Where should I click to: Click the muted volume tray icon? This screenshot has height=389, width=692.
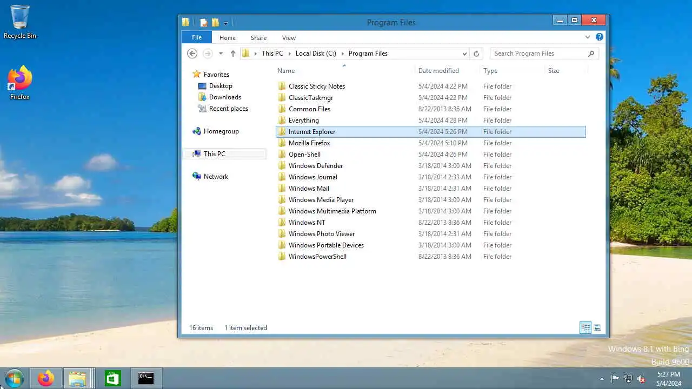[641, 379]
